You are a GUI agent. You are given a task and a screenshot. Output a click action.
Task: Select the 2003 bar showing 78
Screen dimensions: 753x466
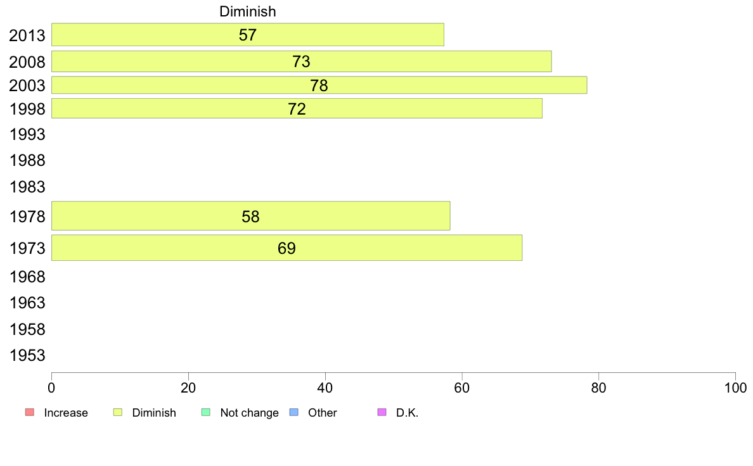click(x=319, y=85)
